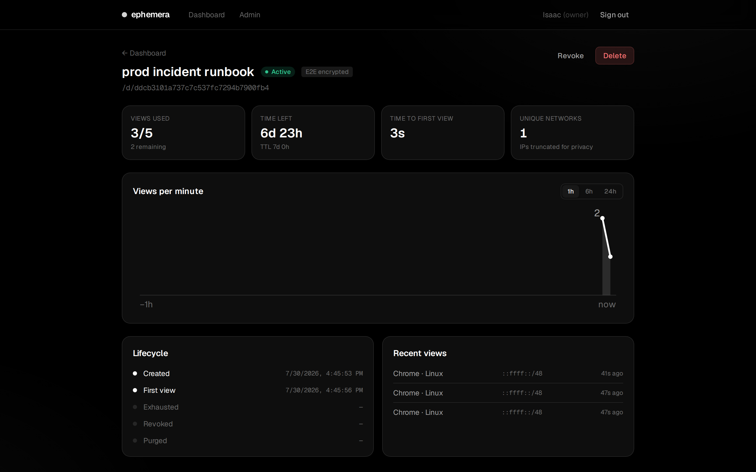This screenshot has height=472, width=756.
Task: Click the Created lifecycle label
Action: [x=156, y=373]
